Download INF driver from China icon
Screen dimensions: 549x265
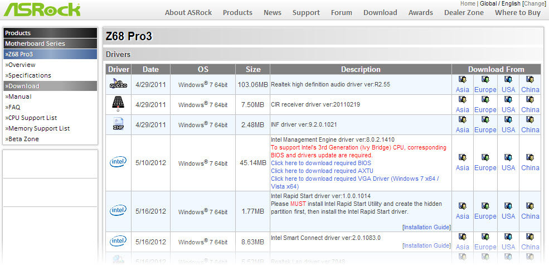point(530,119)
